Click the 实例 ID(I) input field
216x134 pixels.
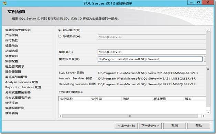pos(152,52)
